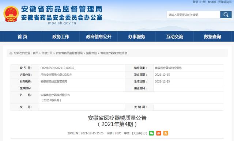Share the article via the WeChat icon
Screen dimensions: 234x141
pos(151,133)
